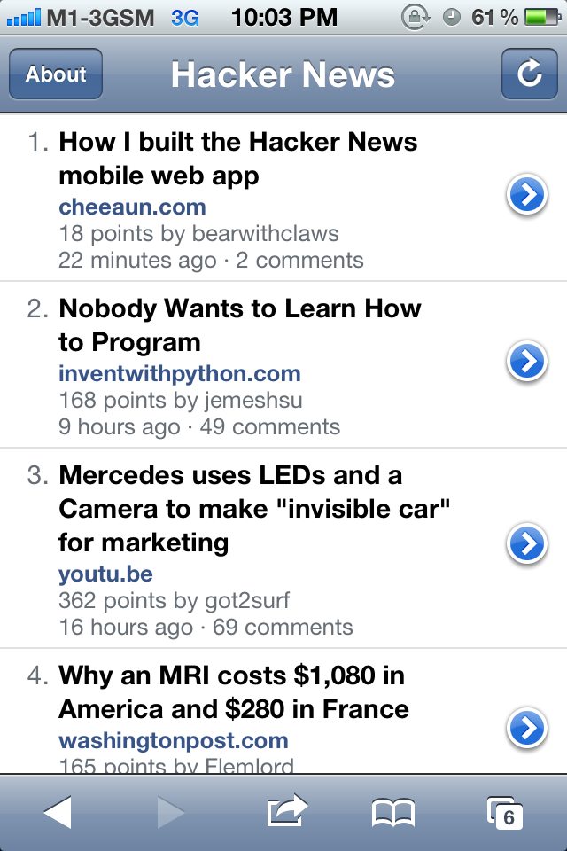Open disclosure arrow for MRI costs story
567x851 pixels.
click(527, 728)
